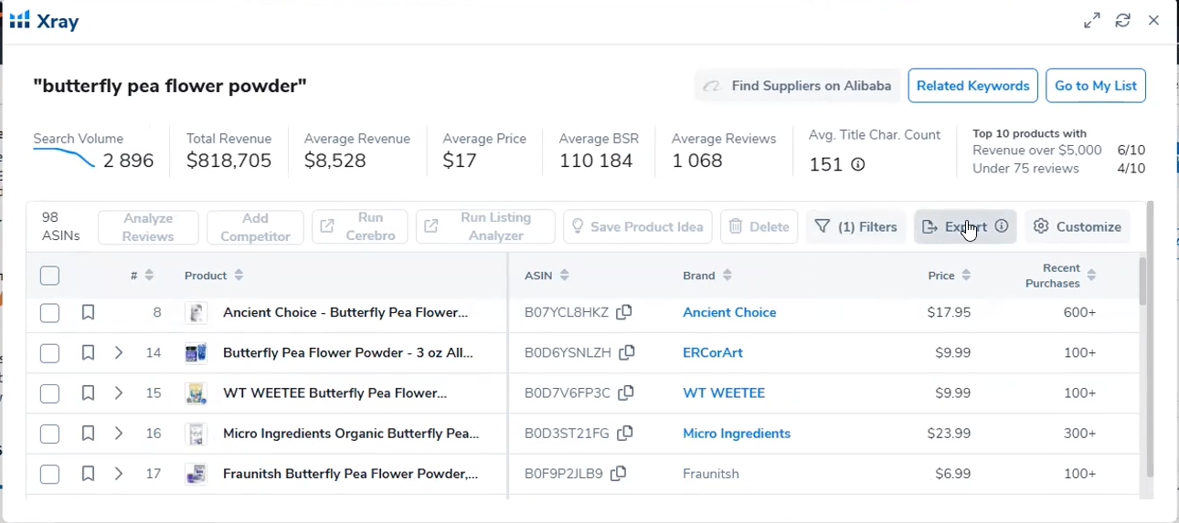Check the WT WEETEE product row checkbox
Image resolution: width=1179 pixels, height=523 pixels.
coord(49,393)
